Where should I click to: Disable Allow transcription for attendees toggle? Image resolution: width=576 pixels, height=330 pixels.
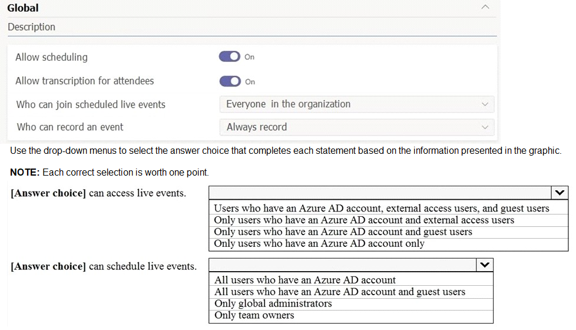230,81
